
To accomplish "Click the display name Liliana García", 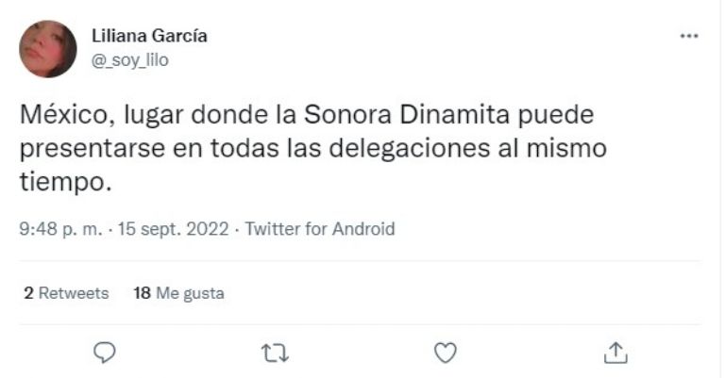I will [x=149, y=36].
